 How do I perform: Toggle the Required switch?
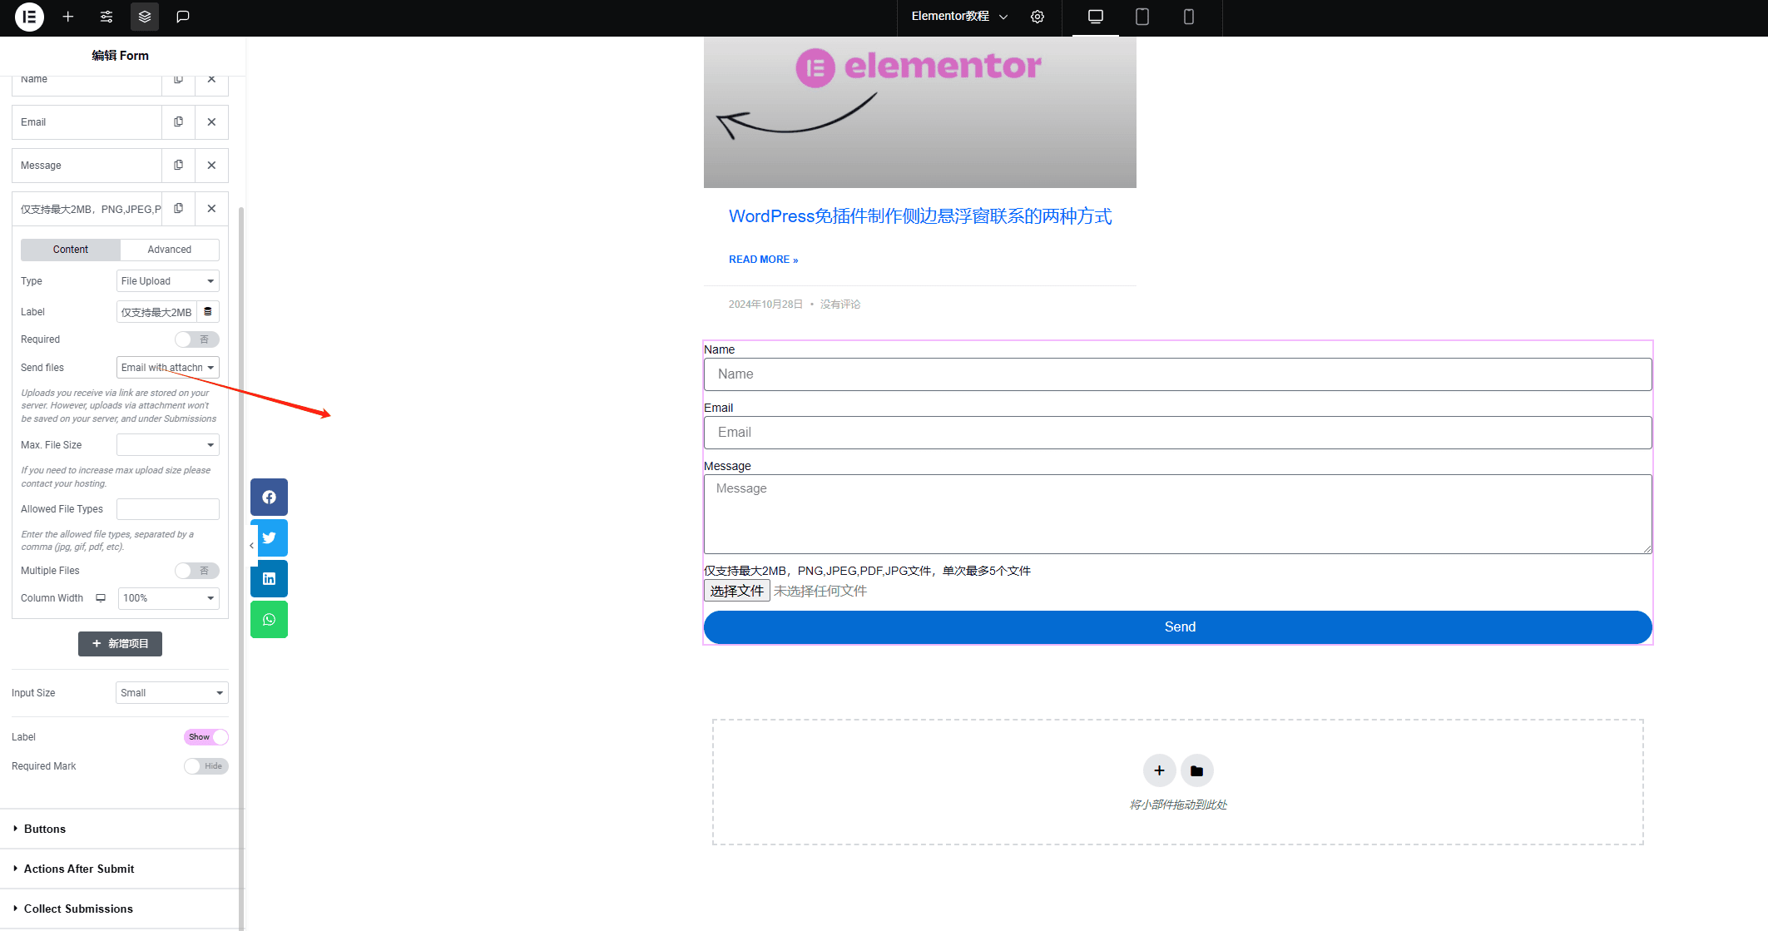pos(197,339)
